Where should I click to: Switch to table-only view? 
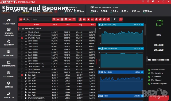click(24, 19)
